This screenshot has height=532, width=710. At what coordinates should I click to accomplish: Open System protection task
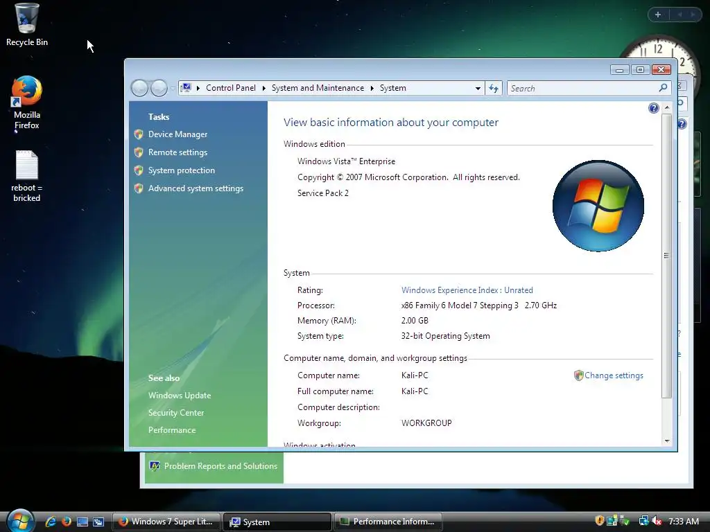tap(181, 170)
